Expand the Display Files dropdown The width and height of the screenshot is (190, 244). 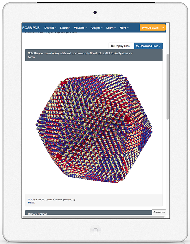[x=121, y=46]
